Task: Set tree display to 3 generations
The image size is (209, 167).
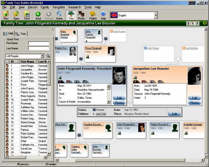Action: pos(188,23)
